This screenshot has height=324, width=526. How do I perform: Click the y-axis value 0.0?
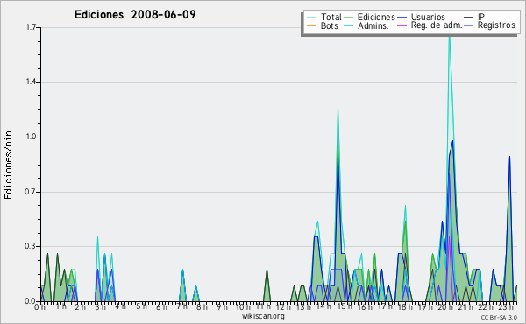31,301
